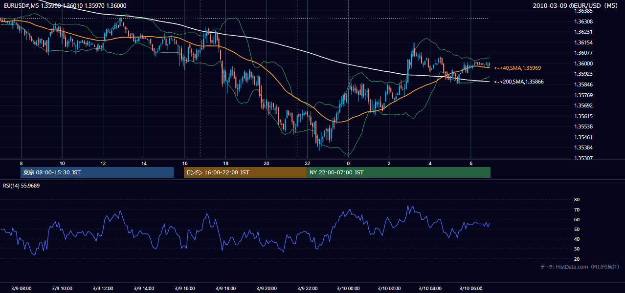Click hour label 8 under the price chart

[x=21, y=163]
